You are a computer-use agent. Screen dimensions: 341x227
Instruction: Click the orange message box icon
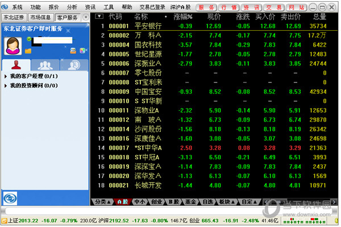click(x=73, y=51)
